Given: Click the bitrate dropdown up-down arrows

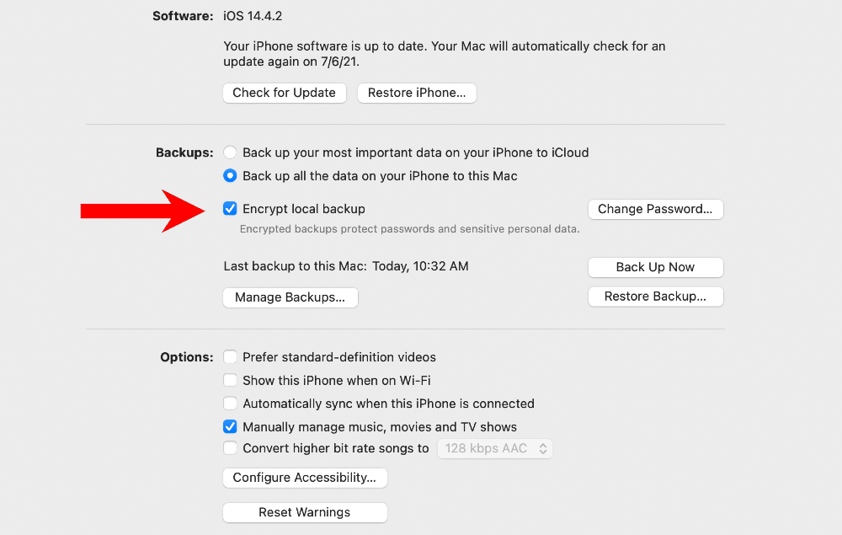Looking at the screenshot, I should [543, 448].
